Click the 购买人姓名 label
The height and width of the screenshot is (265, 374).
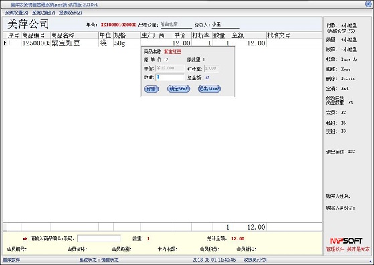(338, 196)
